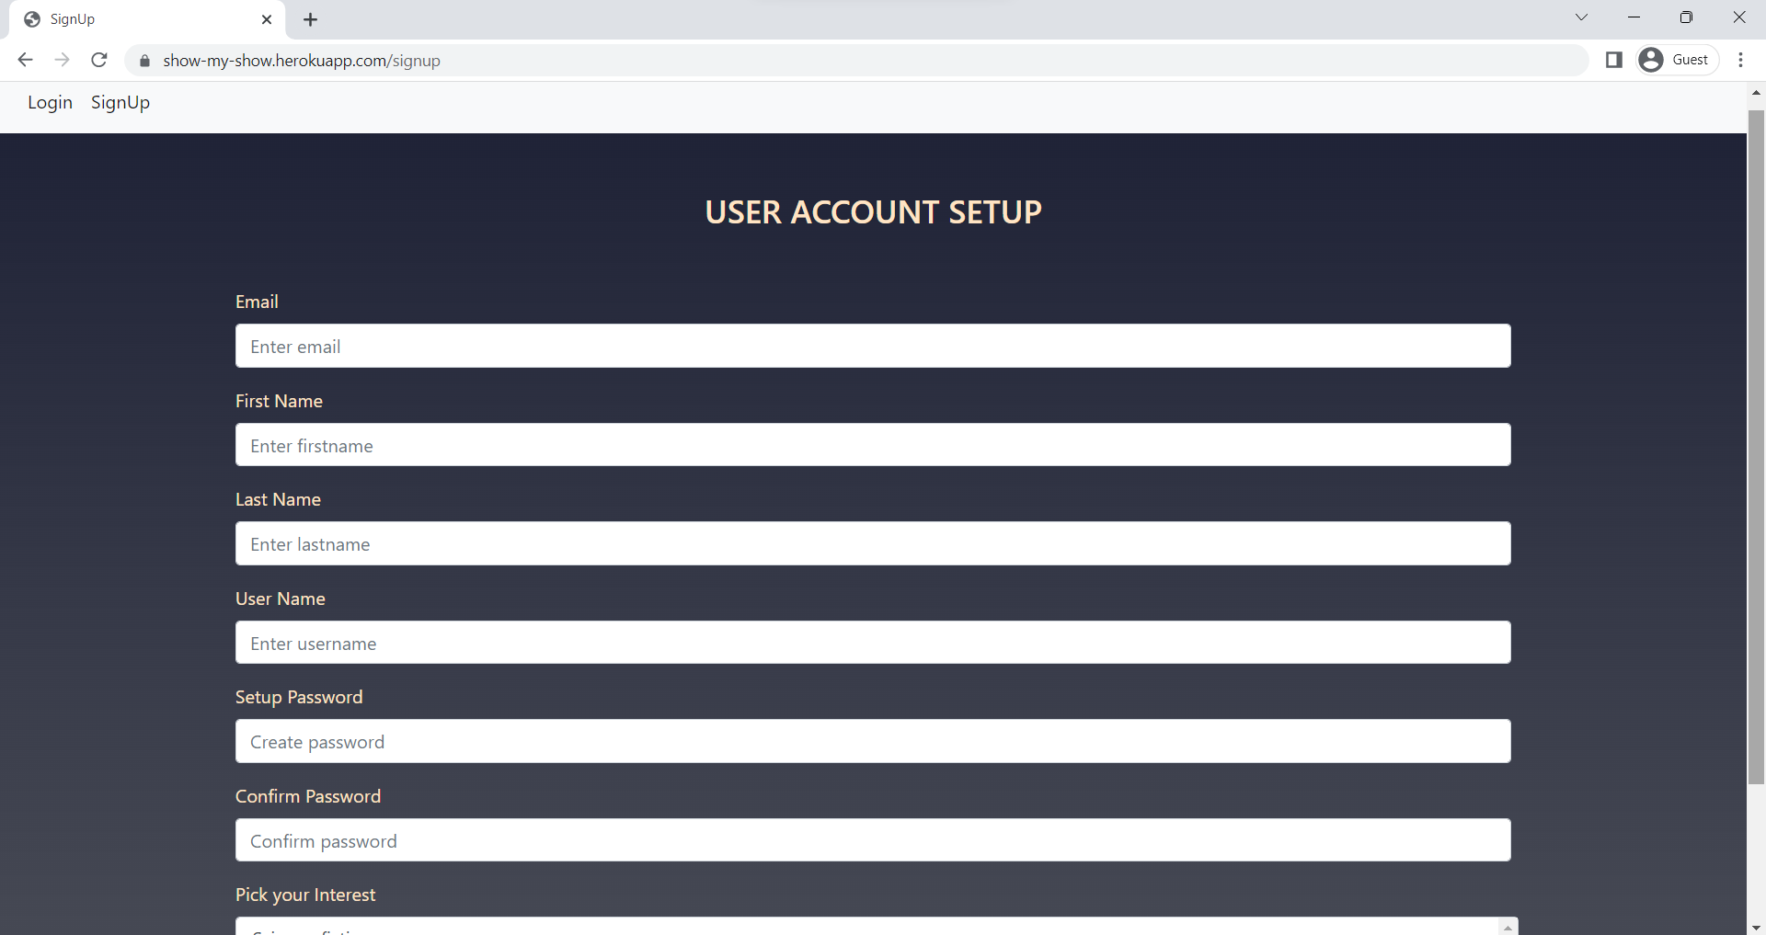Reload the signup page

(99, 60)
